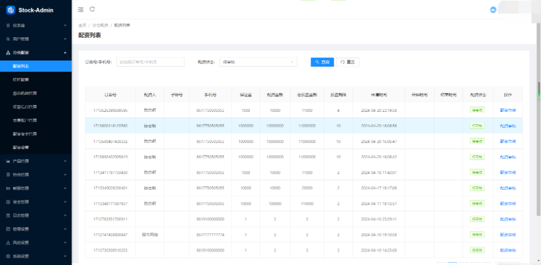Click the 管理设置 icon in sidebar

[8, 229]
